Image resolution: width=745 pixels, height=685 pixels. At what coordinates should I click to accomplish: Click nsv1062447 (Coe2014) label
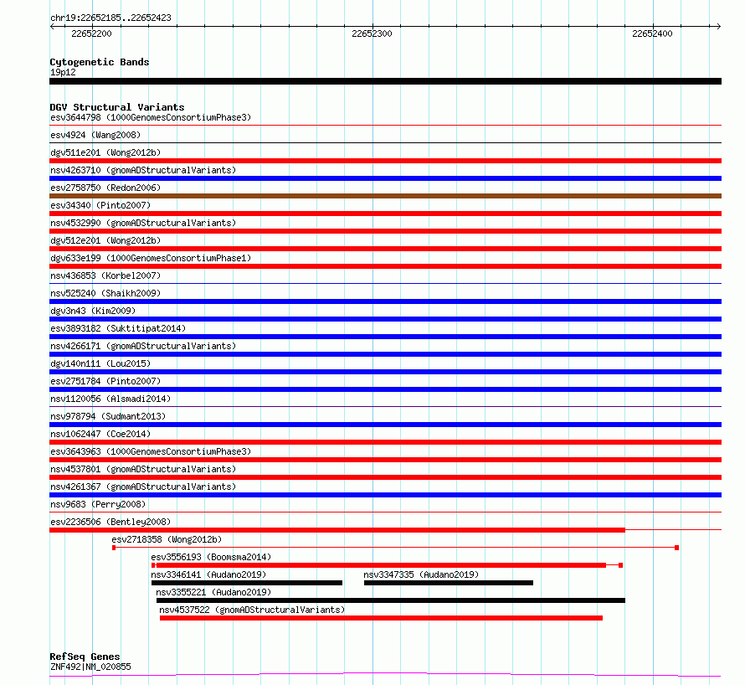pyautogui.click(x=100, y=434)
